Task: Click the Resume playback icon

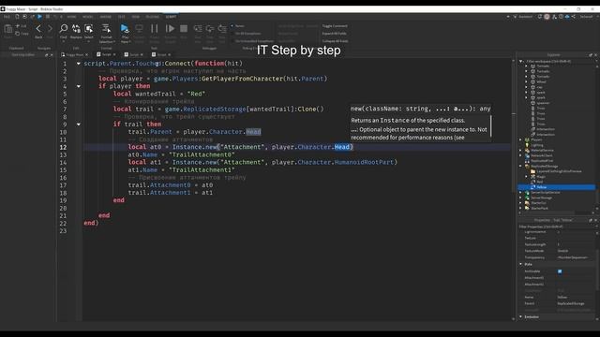Action: 170,29
